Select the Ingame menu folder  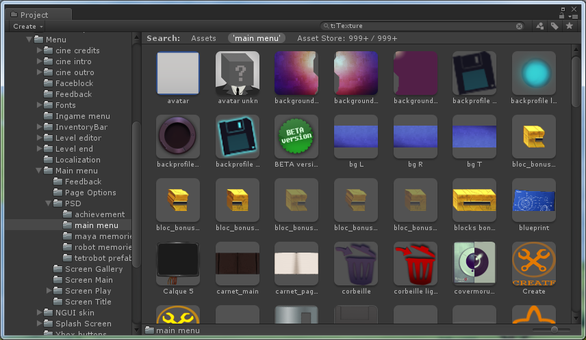pyautogui.click(x=77, y=116)
